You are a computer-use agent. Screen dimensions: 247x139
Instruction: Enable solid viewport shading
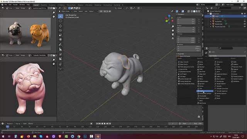[194, 11]
